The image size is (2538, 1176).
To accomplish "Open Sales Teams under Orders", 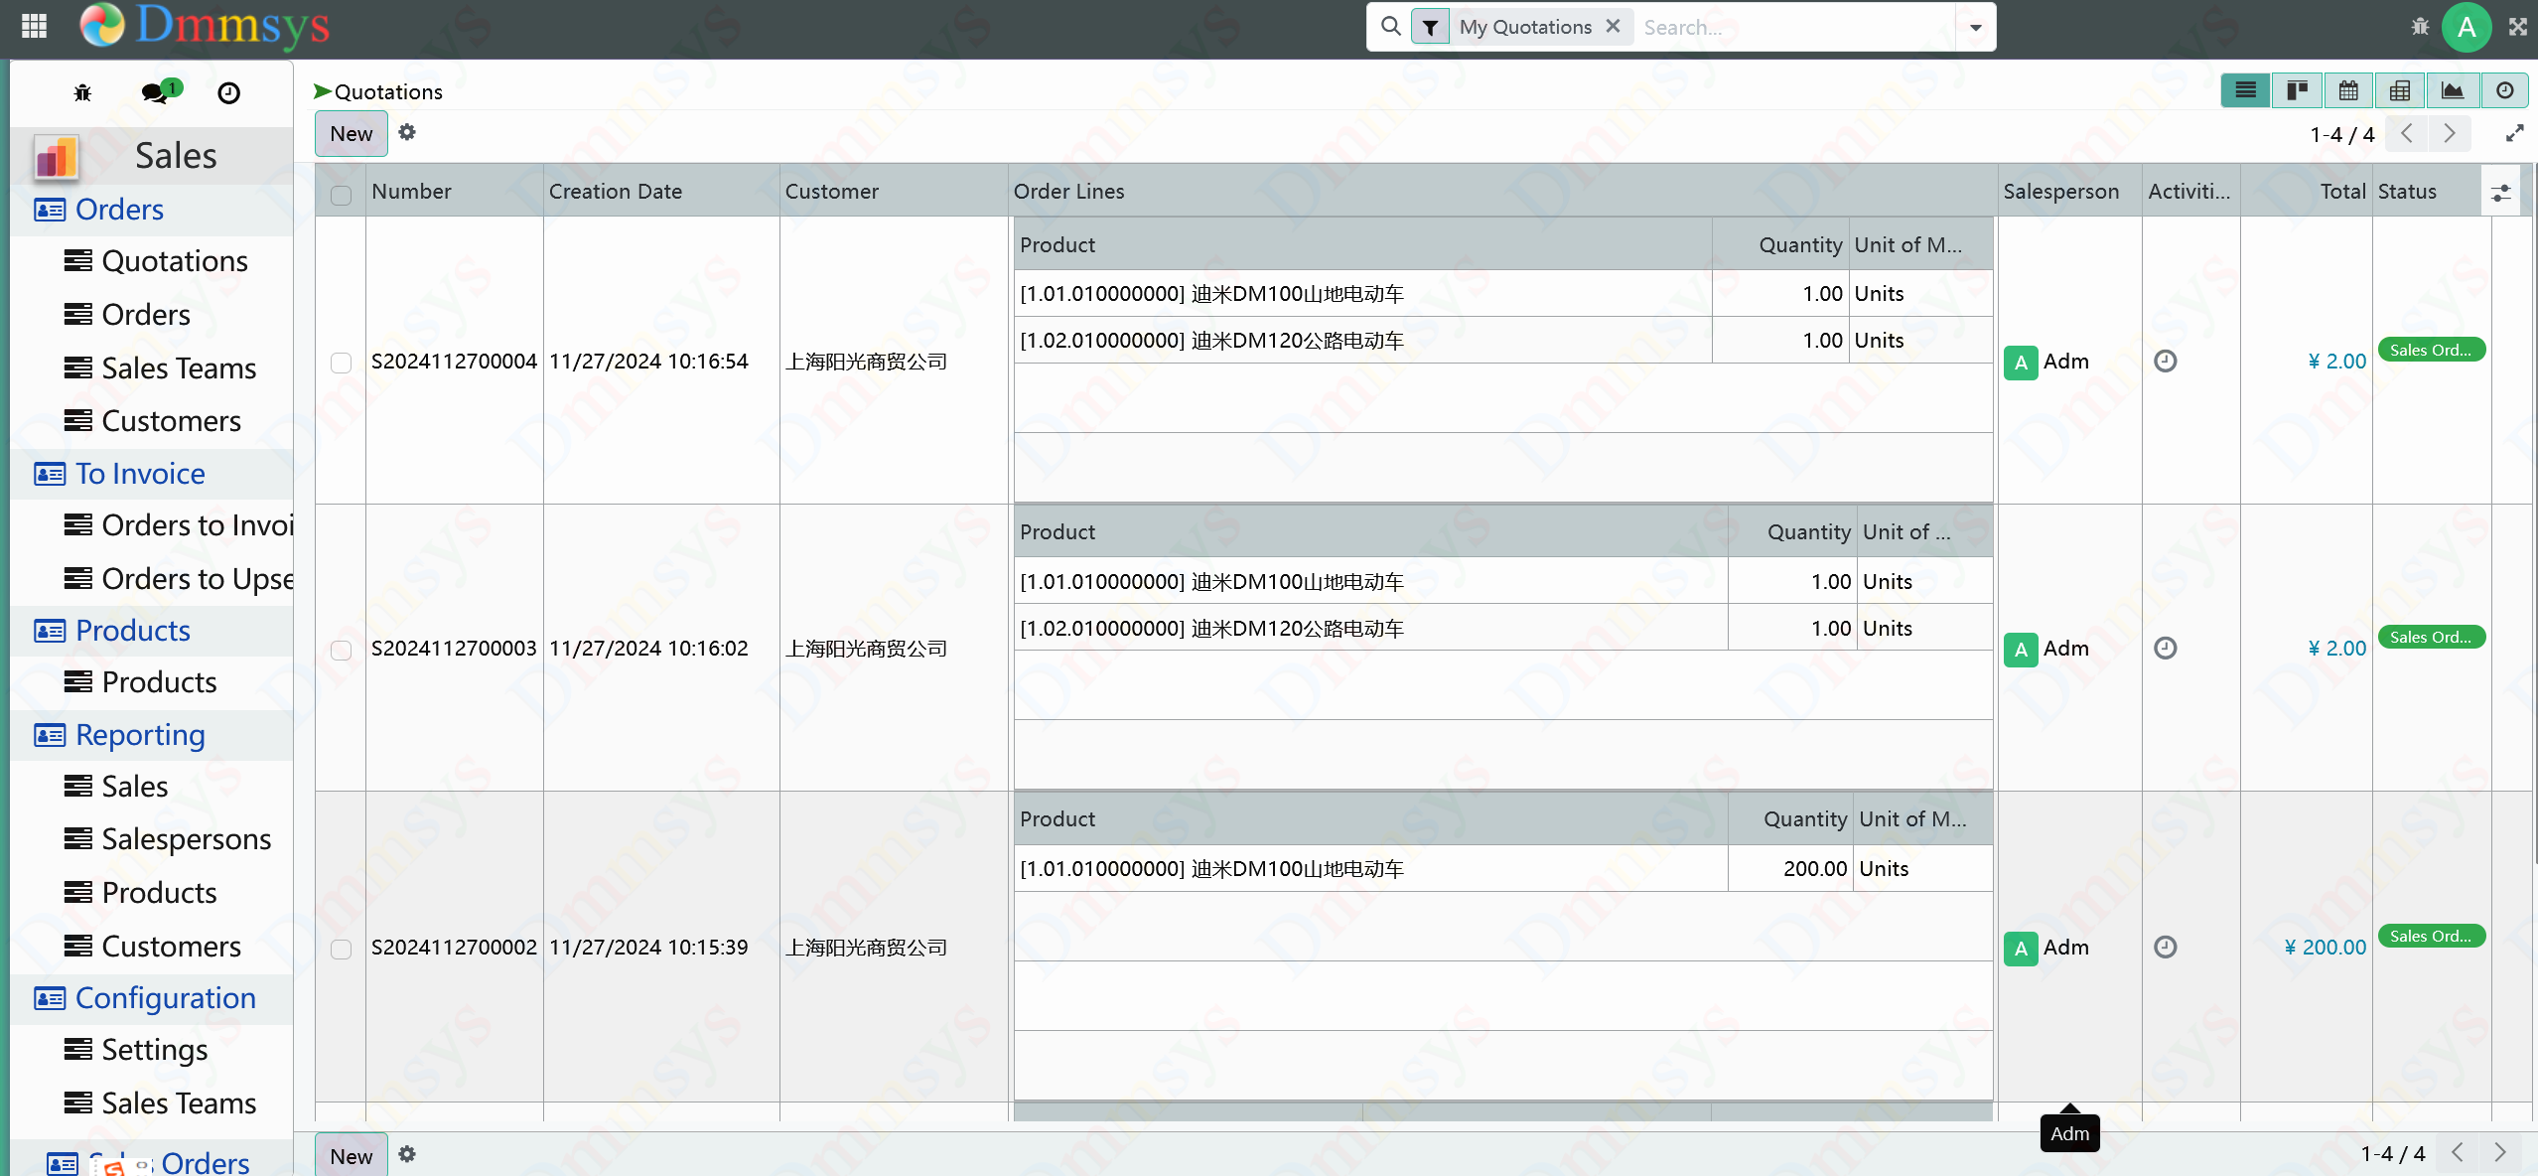I will (x=159, y=368).
